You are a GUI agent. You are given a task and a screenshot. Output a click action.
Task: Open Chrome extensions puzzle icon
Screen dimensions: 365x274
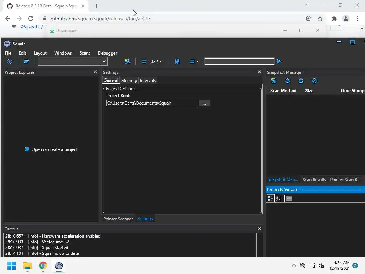(x=334, y=19)
